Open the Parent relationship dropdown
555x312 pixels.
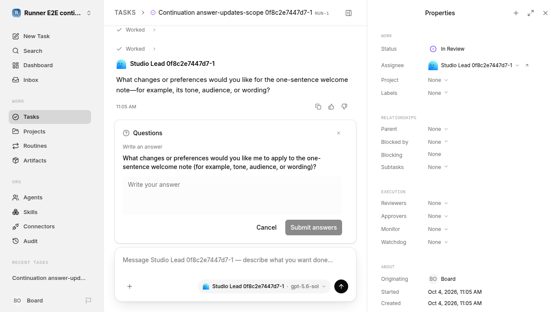tap(438, 129)
